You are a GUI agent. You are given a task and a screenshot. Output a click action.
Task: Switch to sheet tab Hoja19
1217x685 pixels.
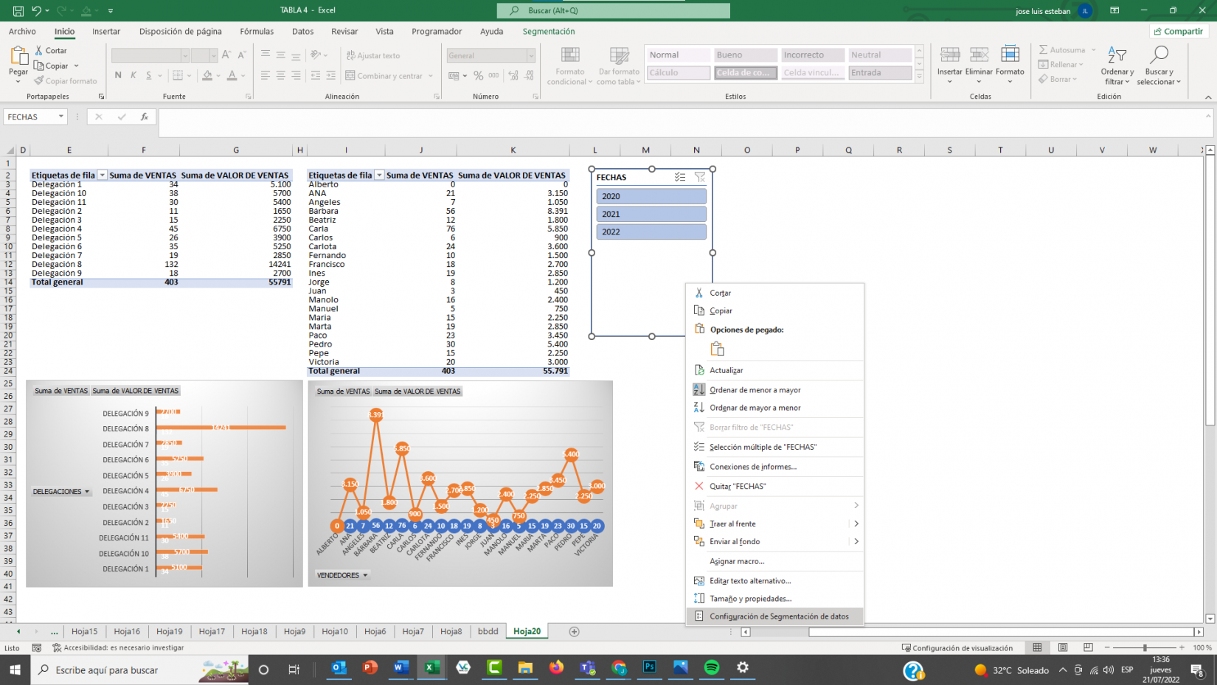pyautogui.click(x=169, y=631)
